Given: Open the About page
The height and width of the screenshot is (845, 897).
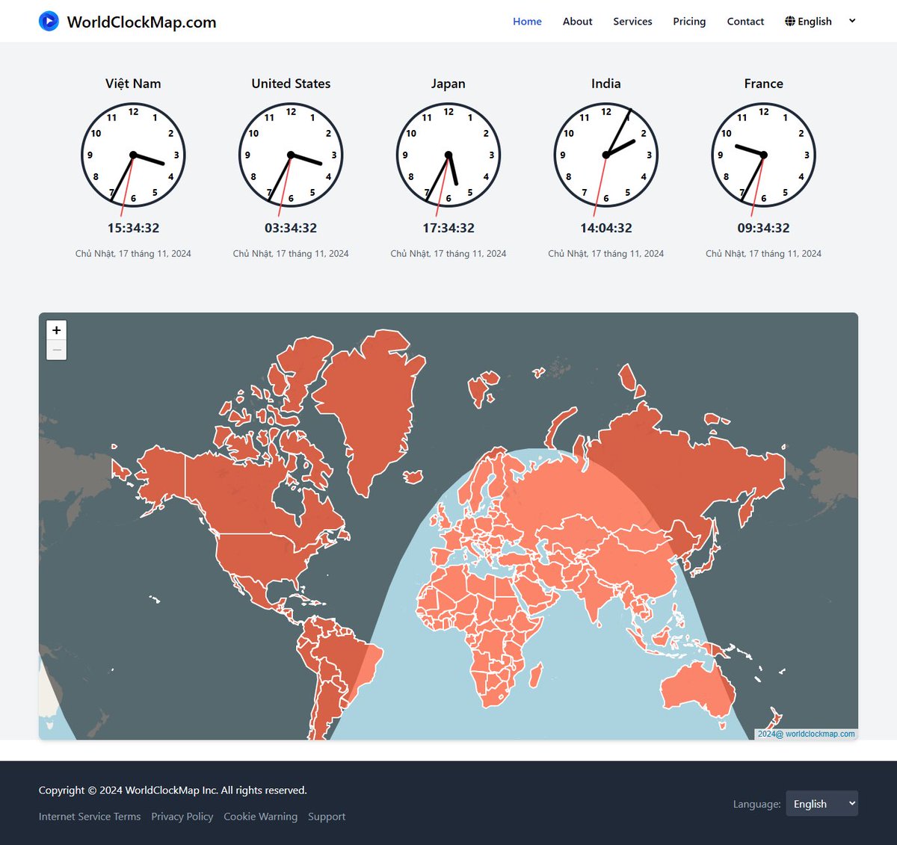Looking at the screenshot, I should click(577, 22).
